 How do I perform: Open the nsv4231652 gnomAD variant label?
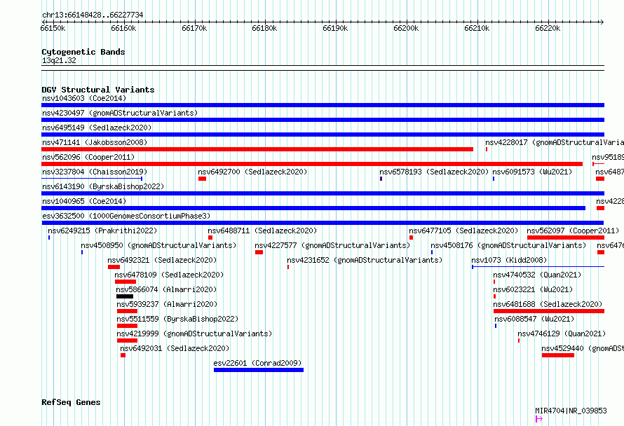(x=365, y=260)
